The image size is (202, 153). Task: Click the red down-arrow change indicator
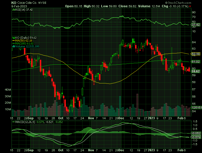click(190, 6)
